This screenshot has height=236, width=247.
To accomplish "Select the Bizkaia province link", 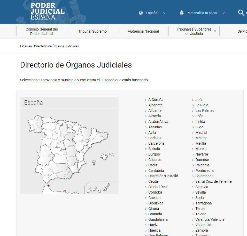I will (x=154, y=149).
